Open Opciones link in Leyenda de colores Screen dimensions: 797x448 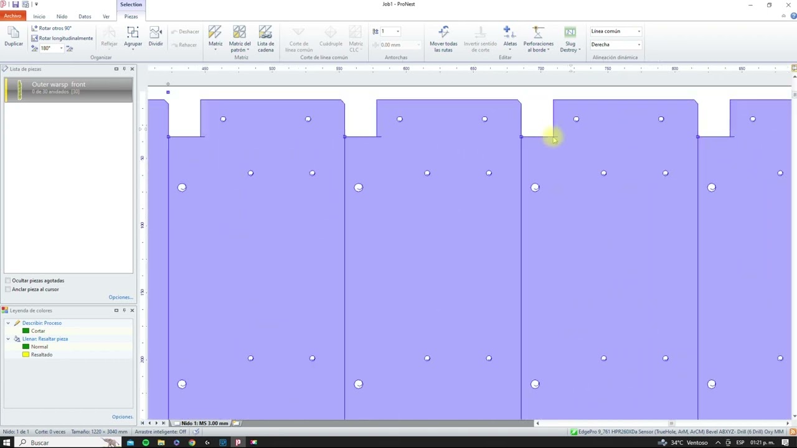coord(123,416)
